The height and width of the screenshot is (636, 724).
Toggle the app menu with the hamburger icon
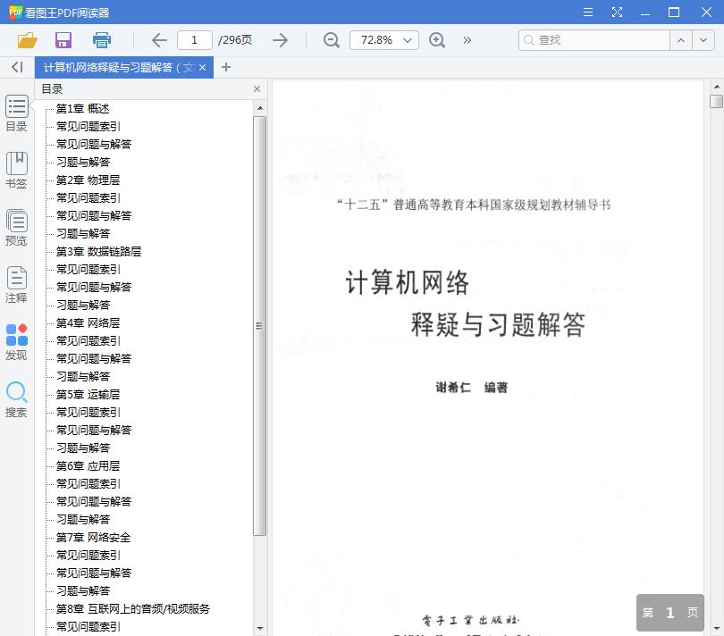click(588, 12)
